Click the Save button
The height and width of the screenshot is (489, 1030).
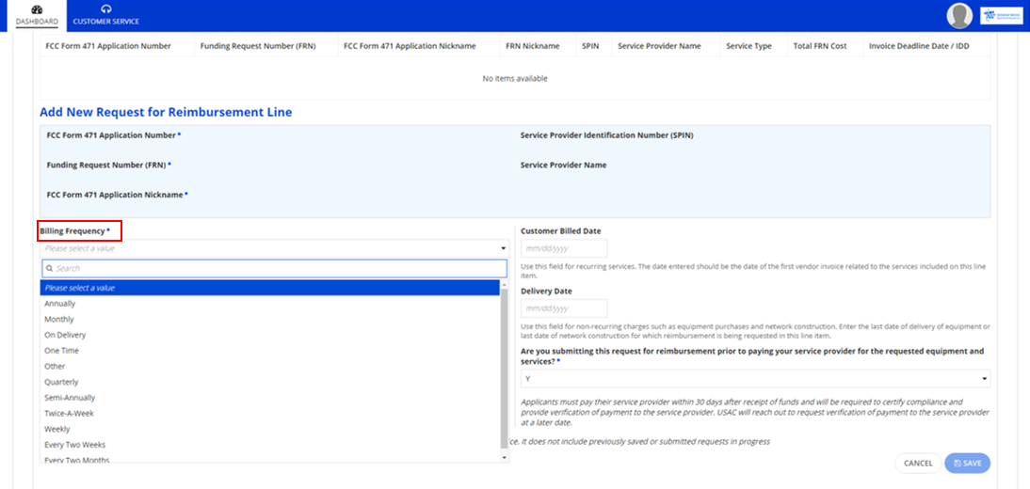[967, 464]
